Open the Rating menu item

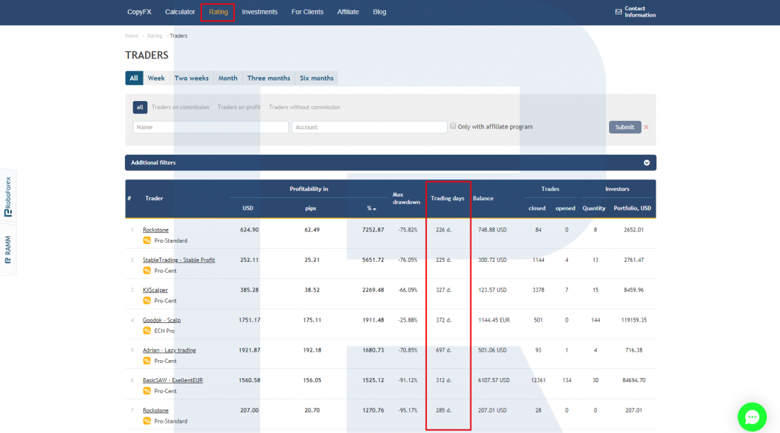[x=218, y=12]
